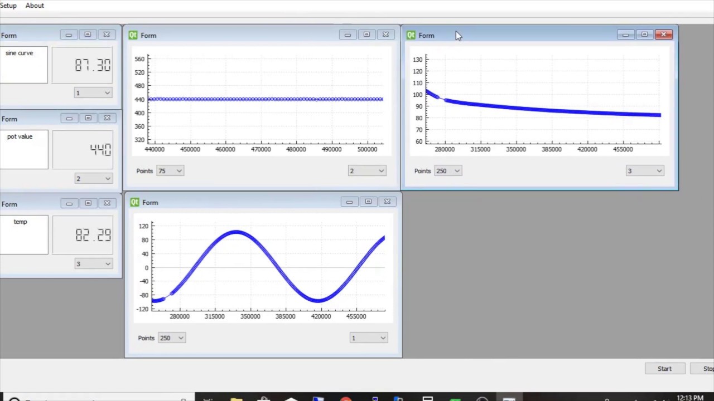
Task: Open channel 2 dropdown in flat-line graph window
Action: [x=366, y=171]
